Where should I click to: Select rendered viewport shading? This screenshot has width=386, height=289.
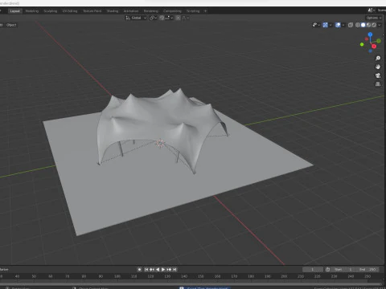pos(374,25)
